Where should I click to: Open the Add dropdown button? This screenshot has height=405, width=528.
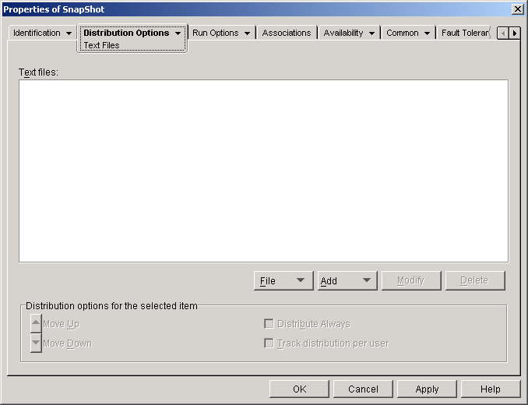point(347,280)
